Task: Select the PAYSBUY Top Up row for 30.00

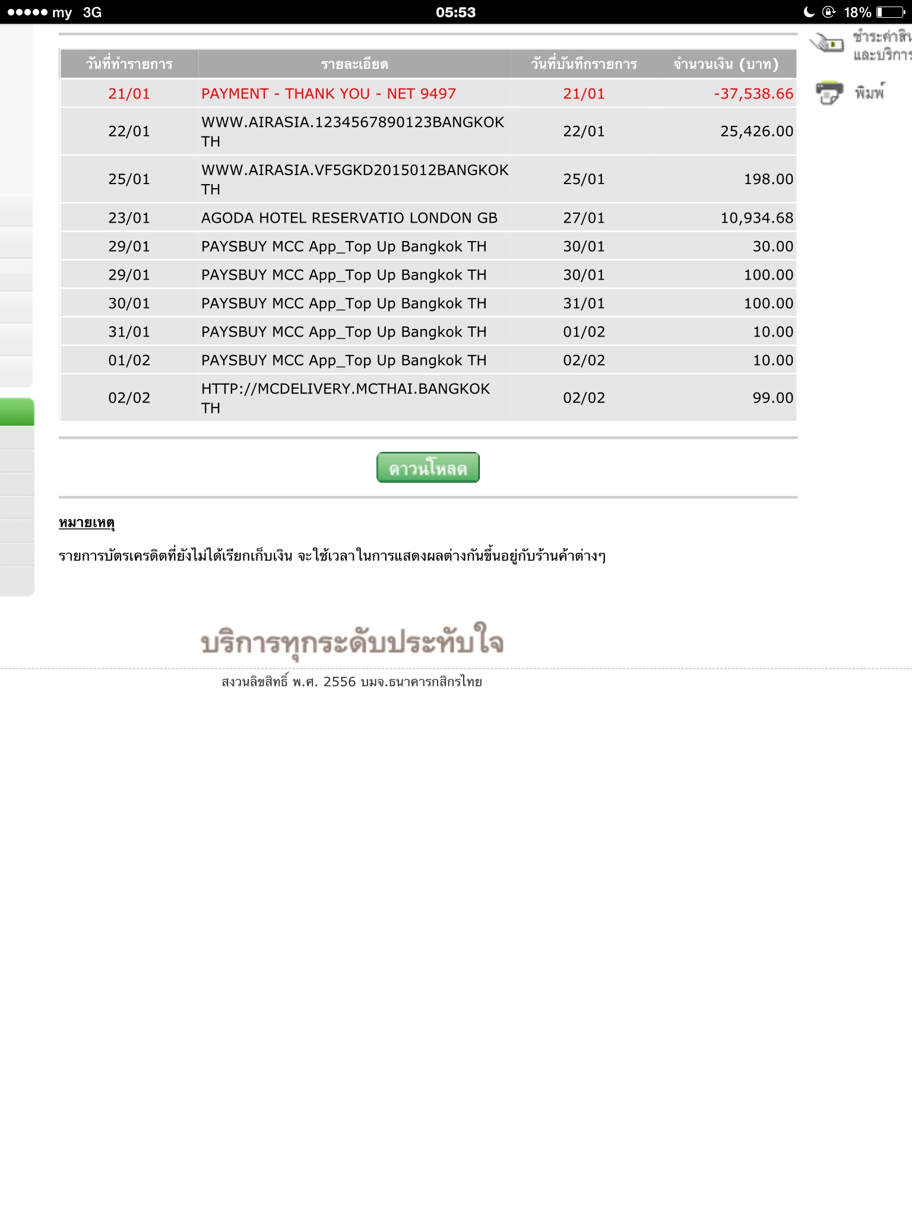Action: click(428, 246)
